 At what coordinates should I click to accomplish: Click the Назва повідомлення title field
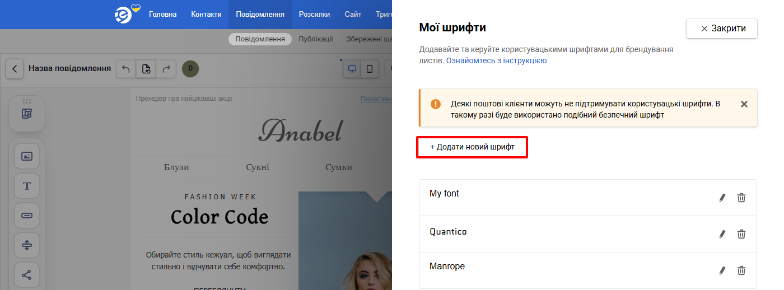click(70, 69)
